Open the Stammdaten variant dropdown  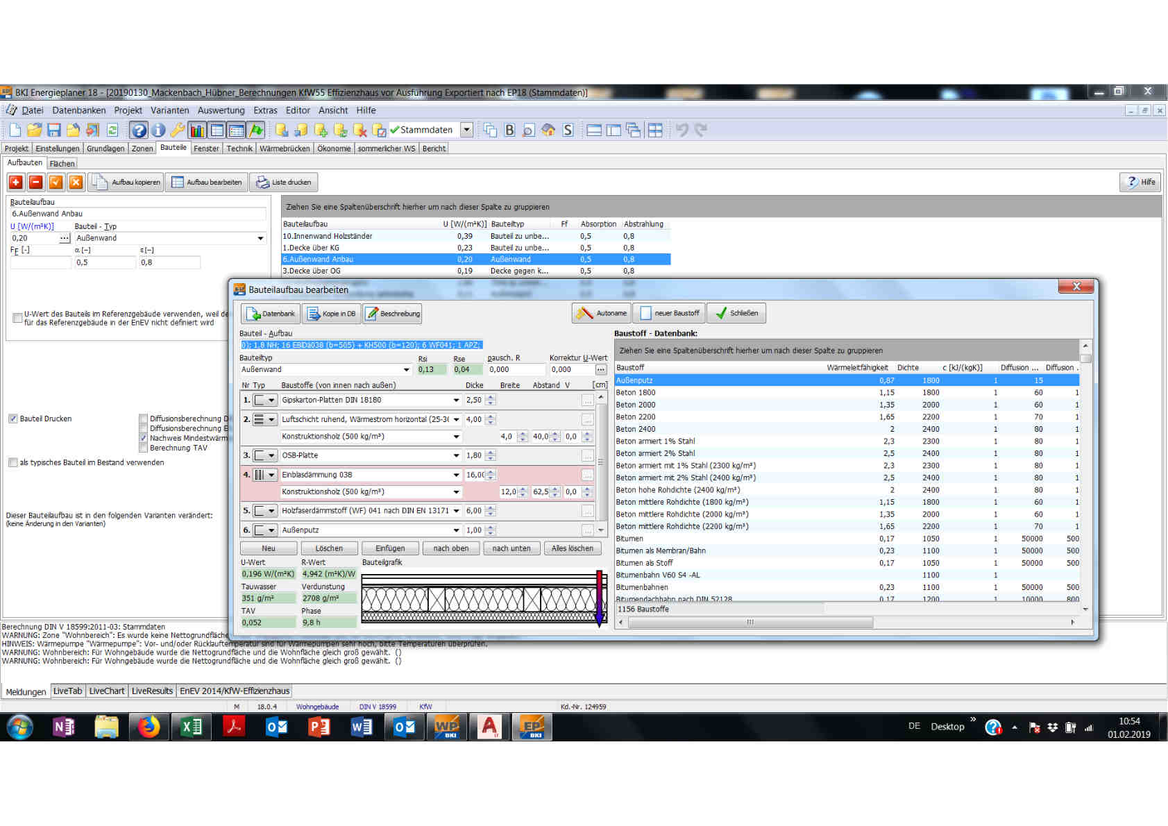[467, 130]
